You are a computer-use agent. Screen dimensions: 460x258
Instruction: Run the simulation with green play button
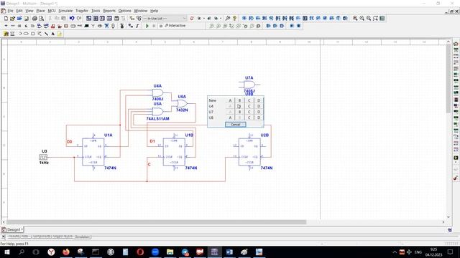(x=147, y=26)
